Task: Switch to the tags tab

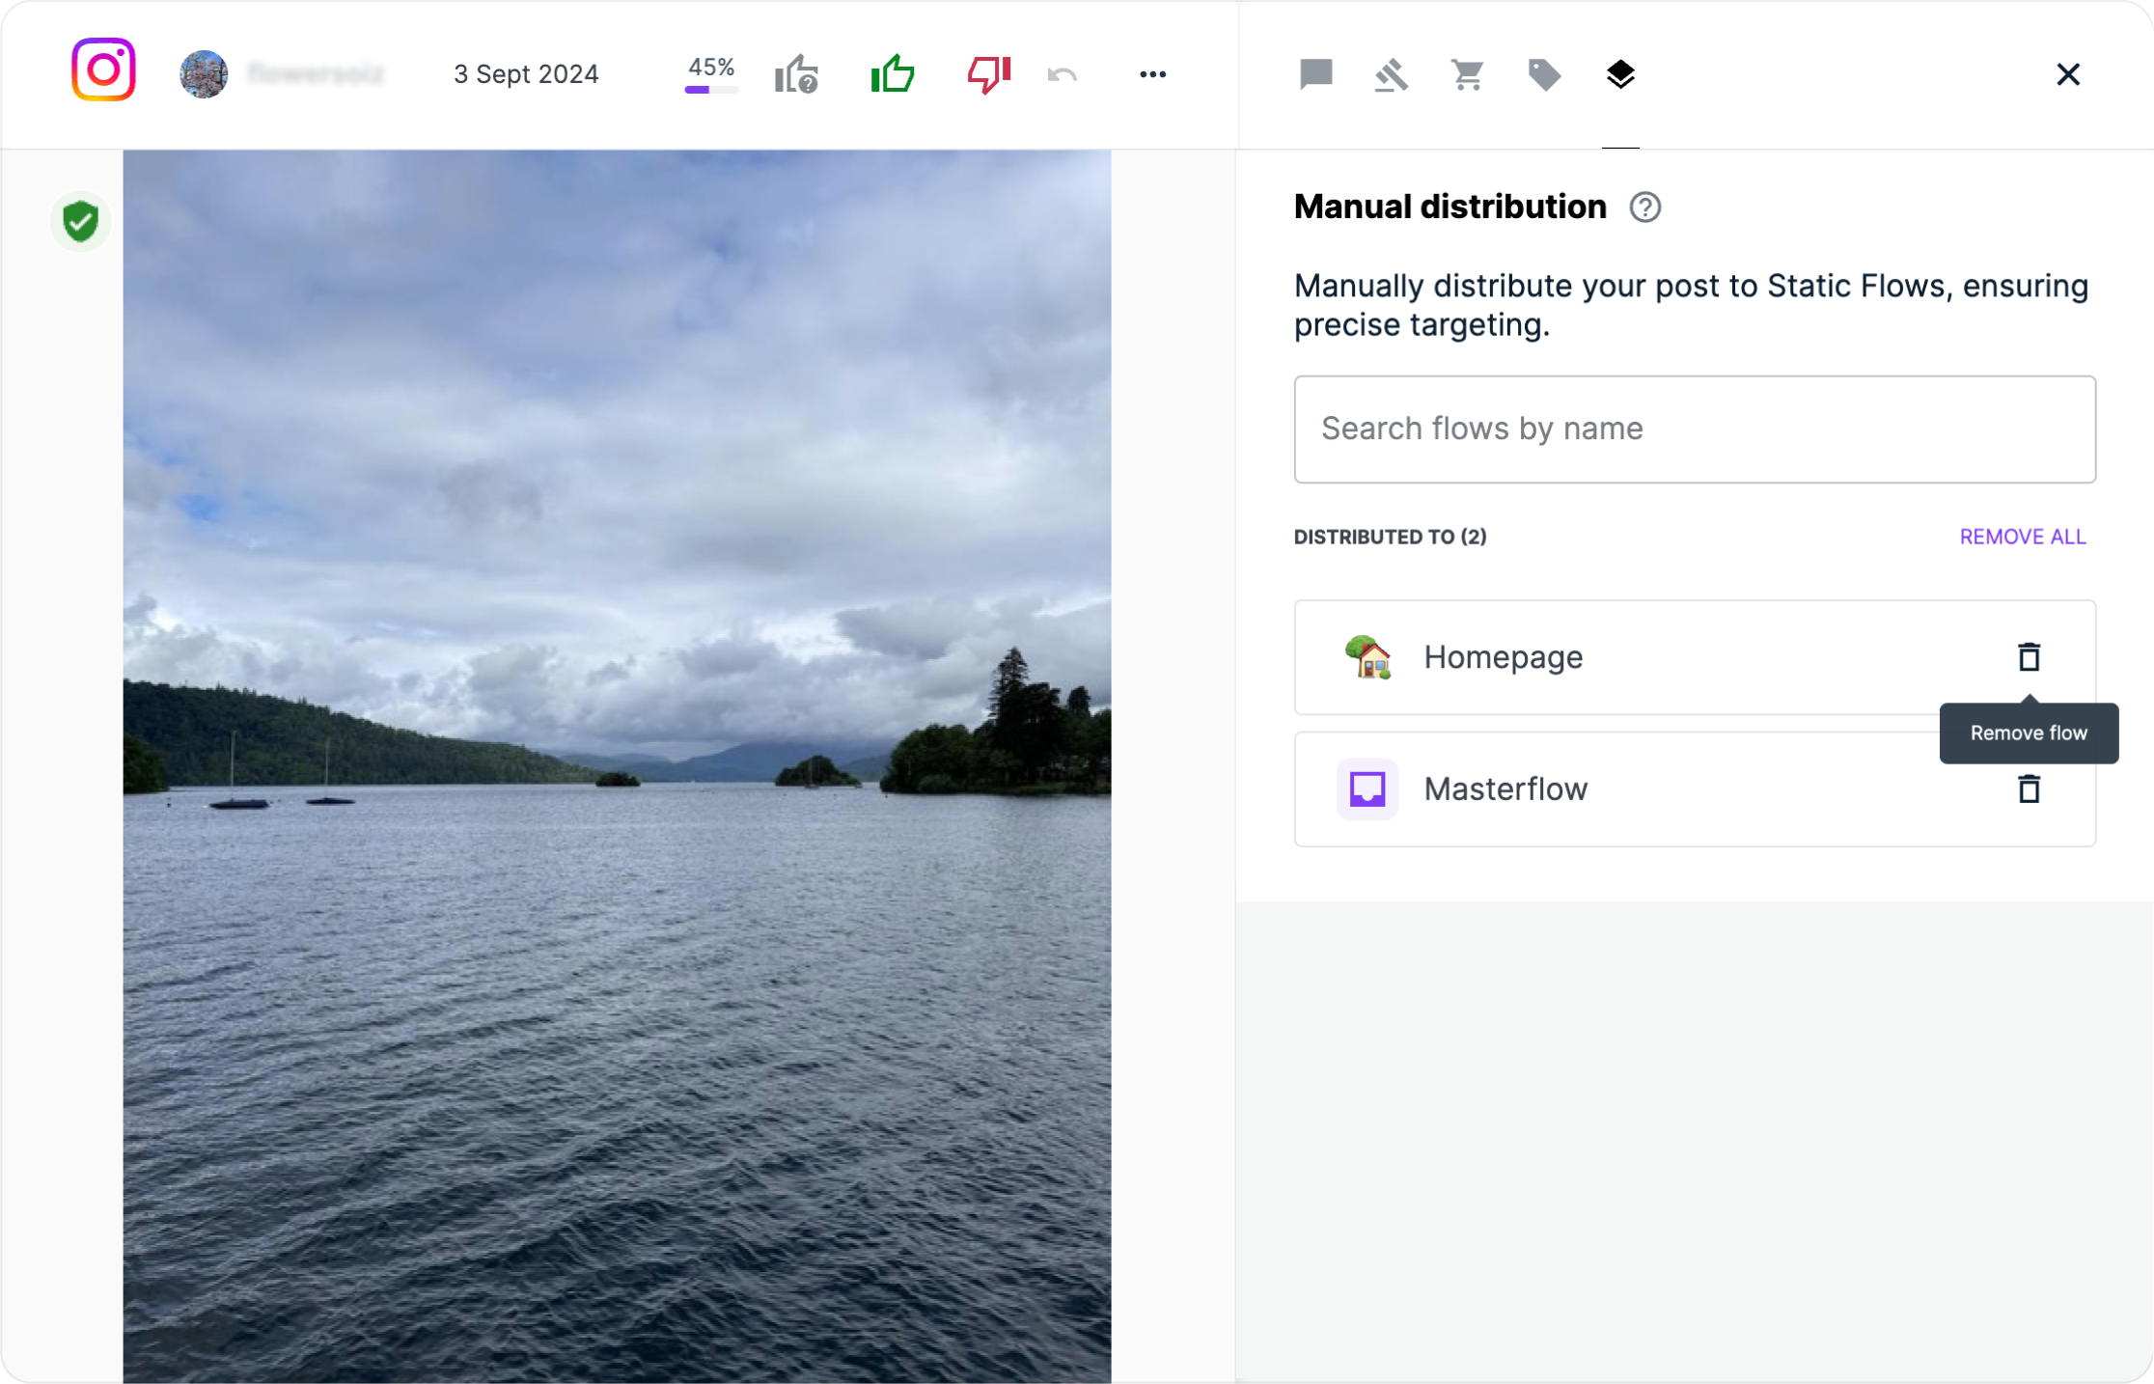Action: (1544, 74)
